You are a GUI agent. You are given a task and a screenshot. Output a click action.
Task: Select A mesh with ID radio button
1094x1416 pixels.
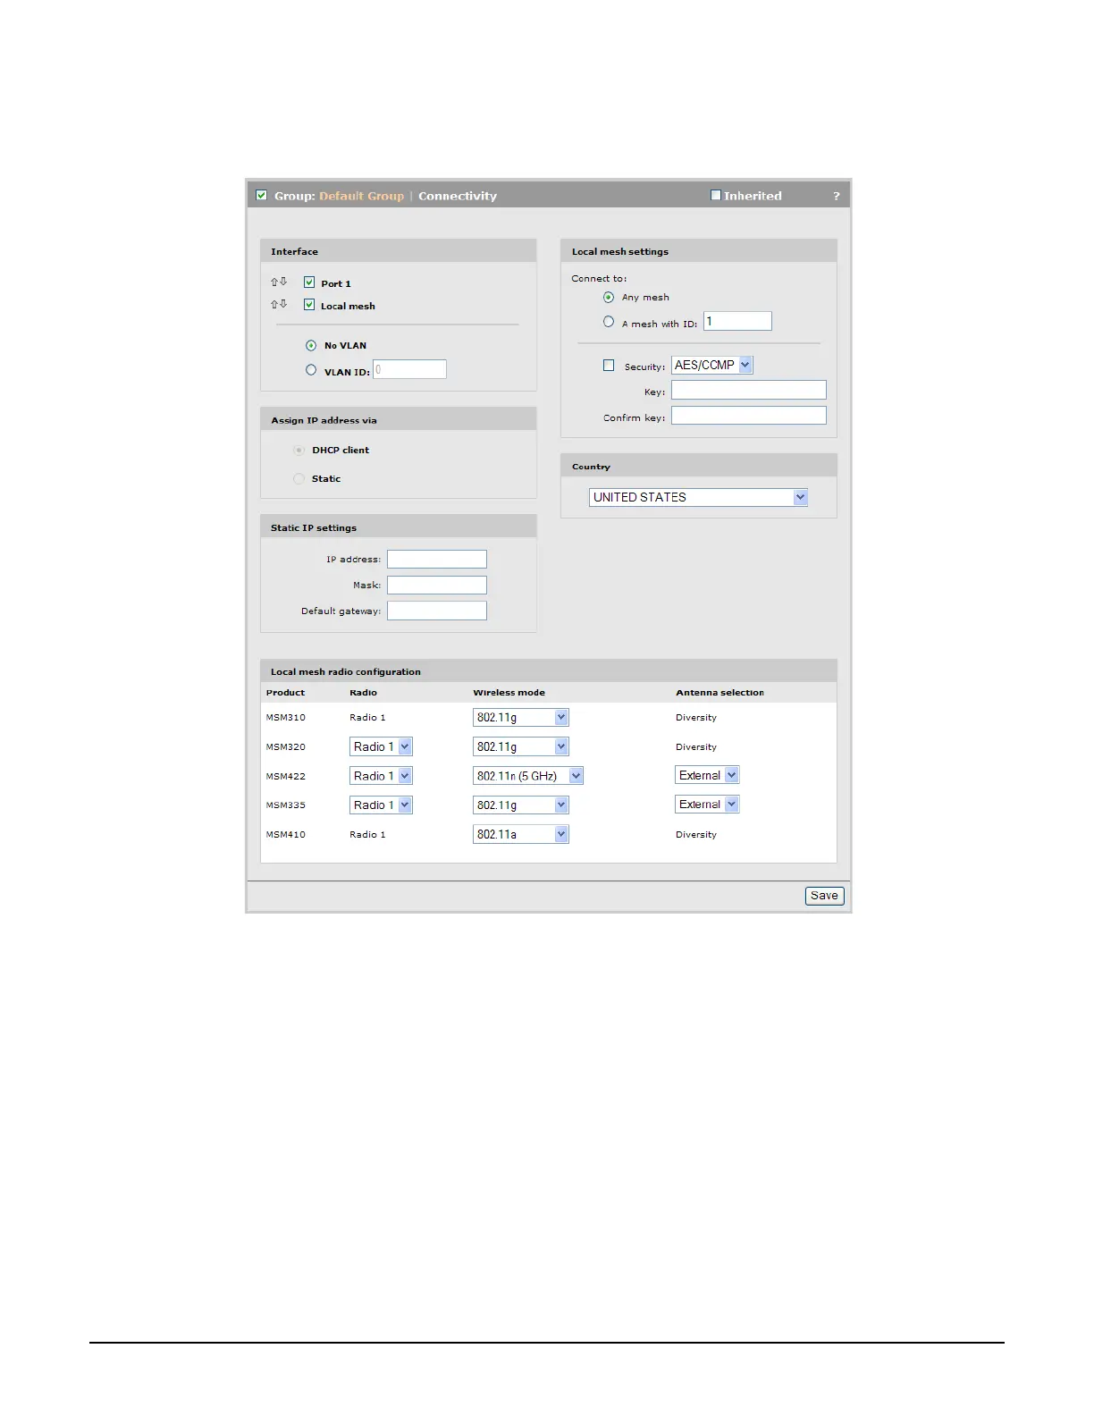(x=609, y=322)
